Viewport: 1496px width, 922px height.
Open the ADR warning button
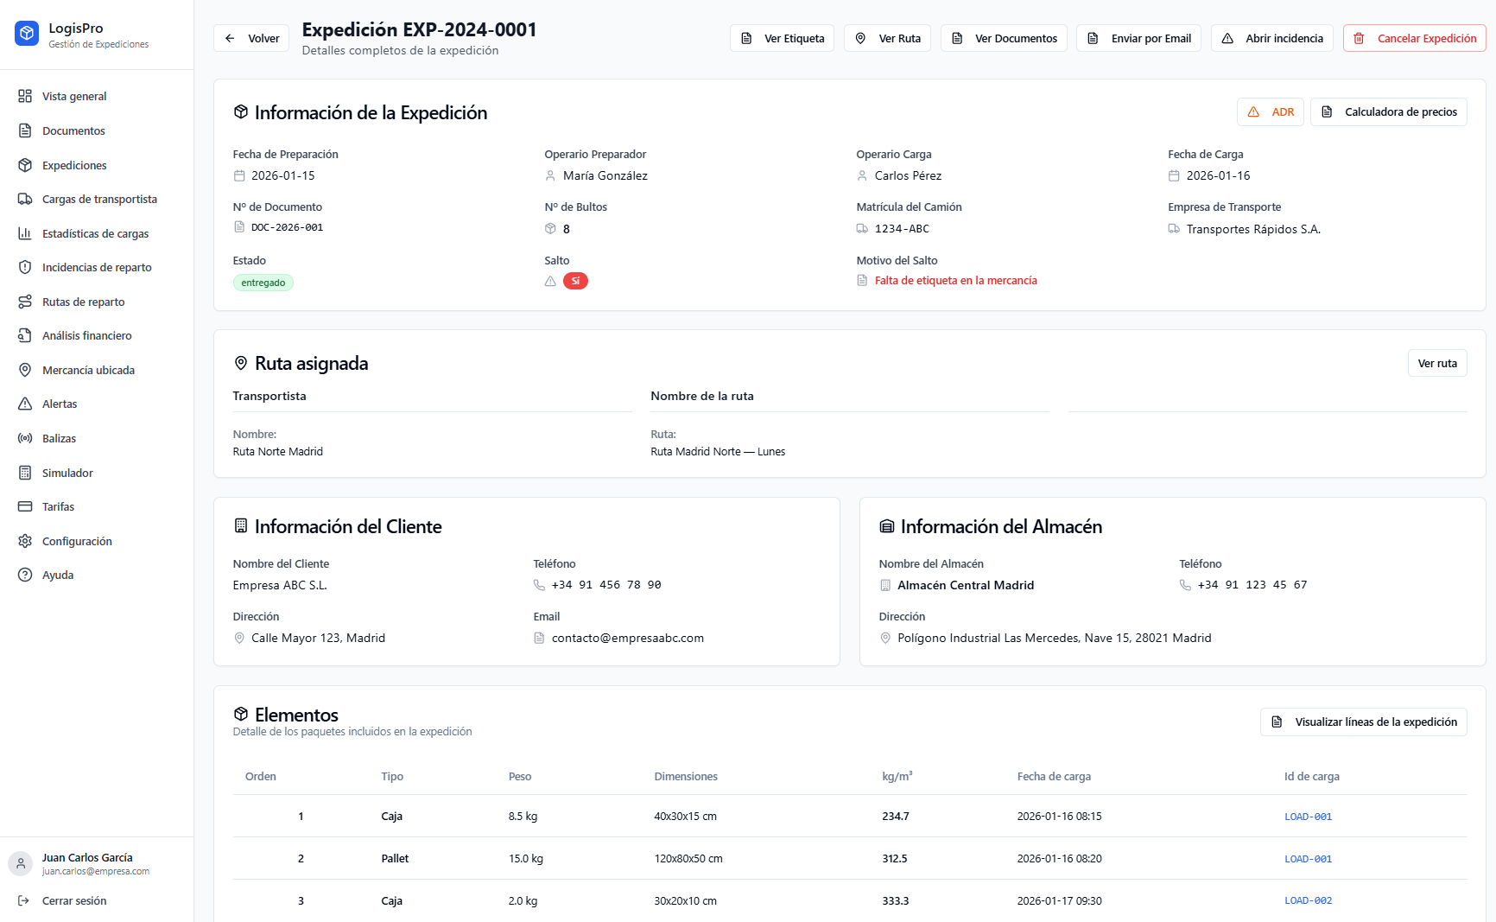tap(1270, 112)
